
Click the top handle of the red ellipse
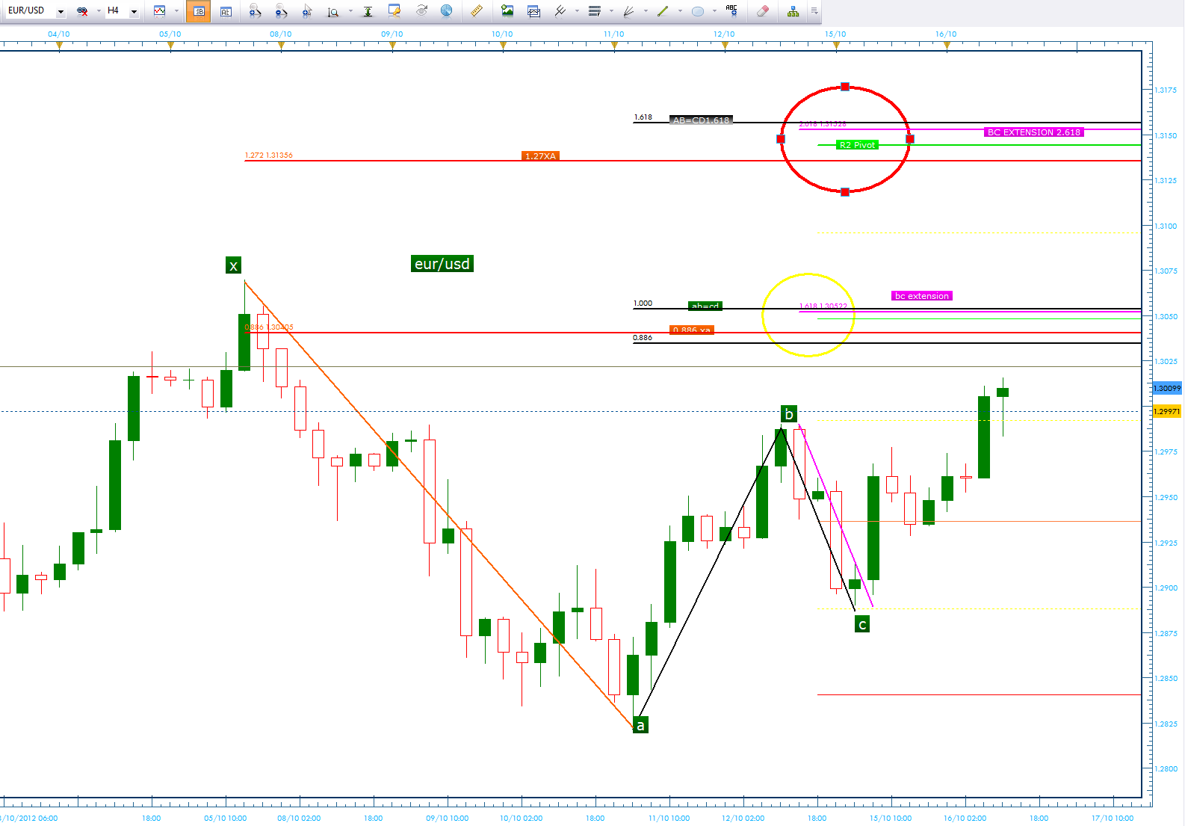(x=845, y=87)
